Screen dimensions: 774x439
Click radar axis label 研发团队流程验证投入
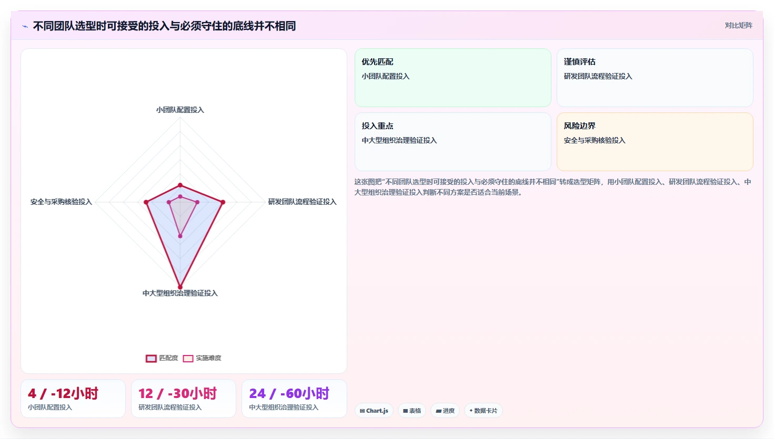(303, 202)
